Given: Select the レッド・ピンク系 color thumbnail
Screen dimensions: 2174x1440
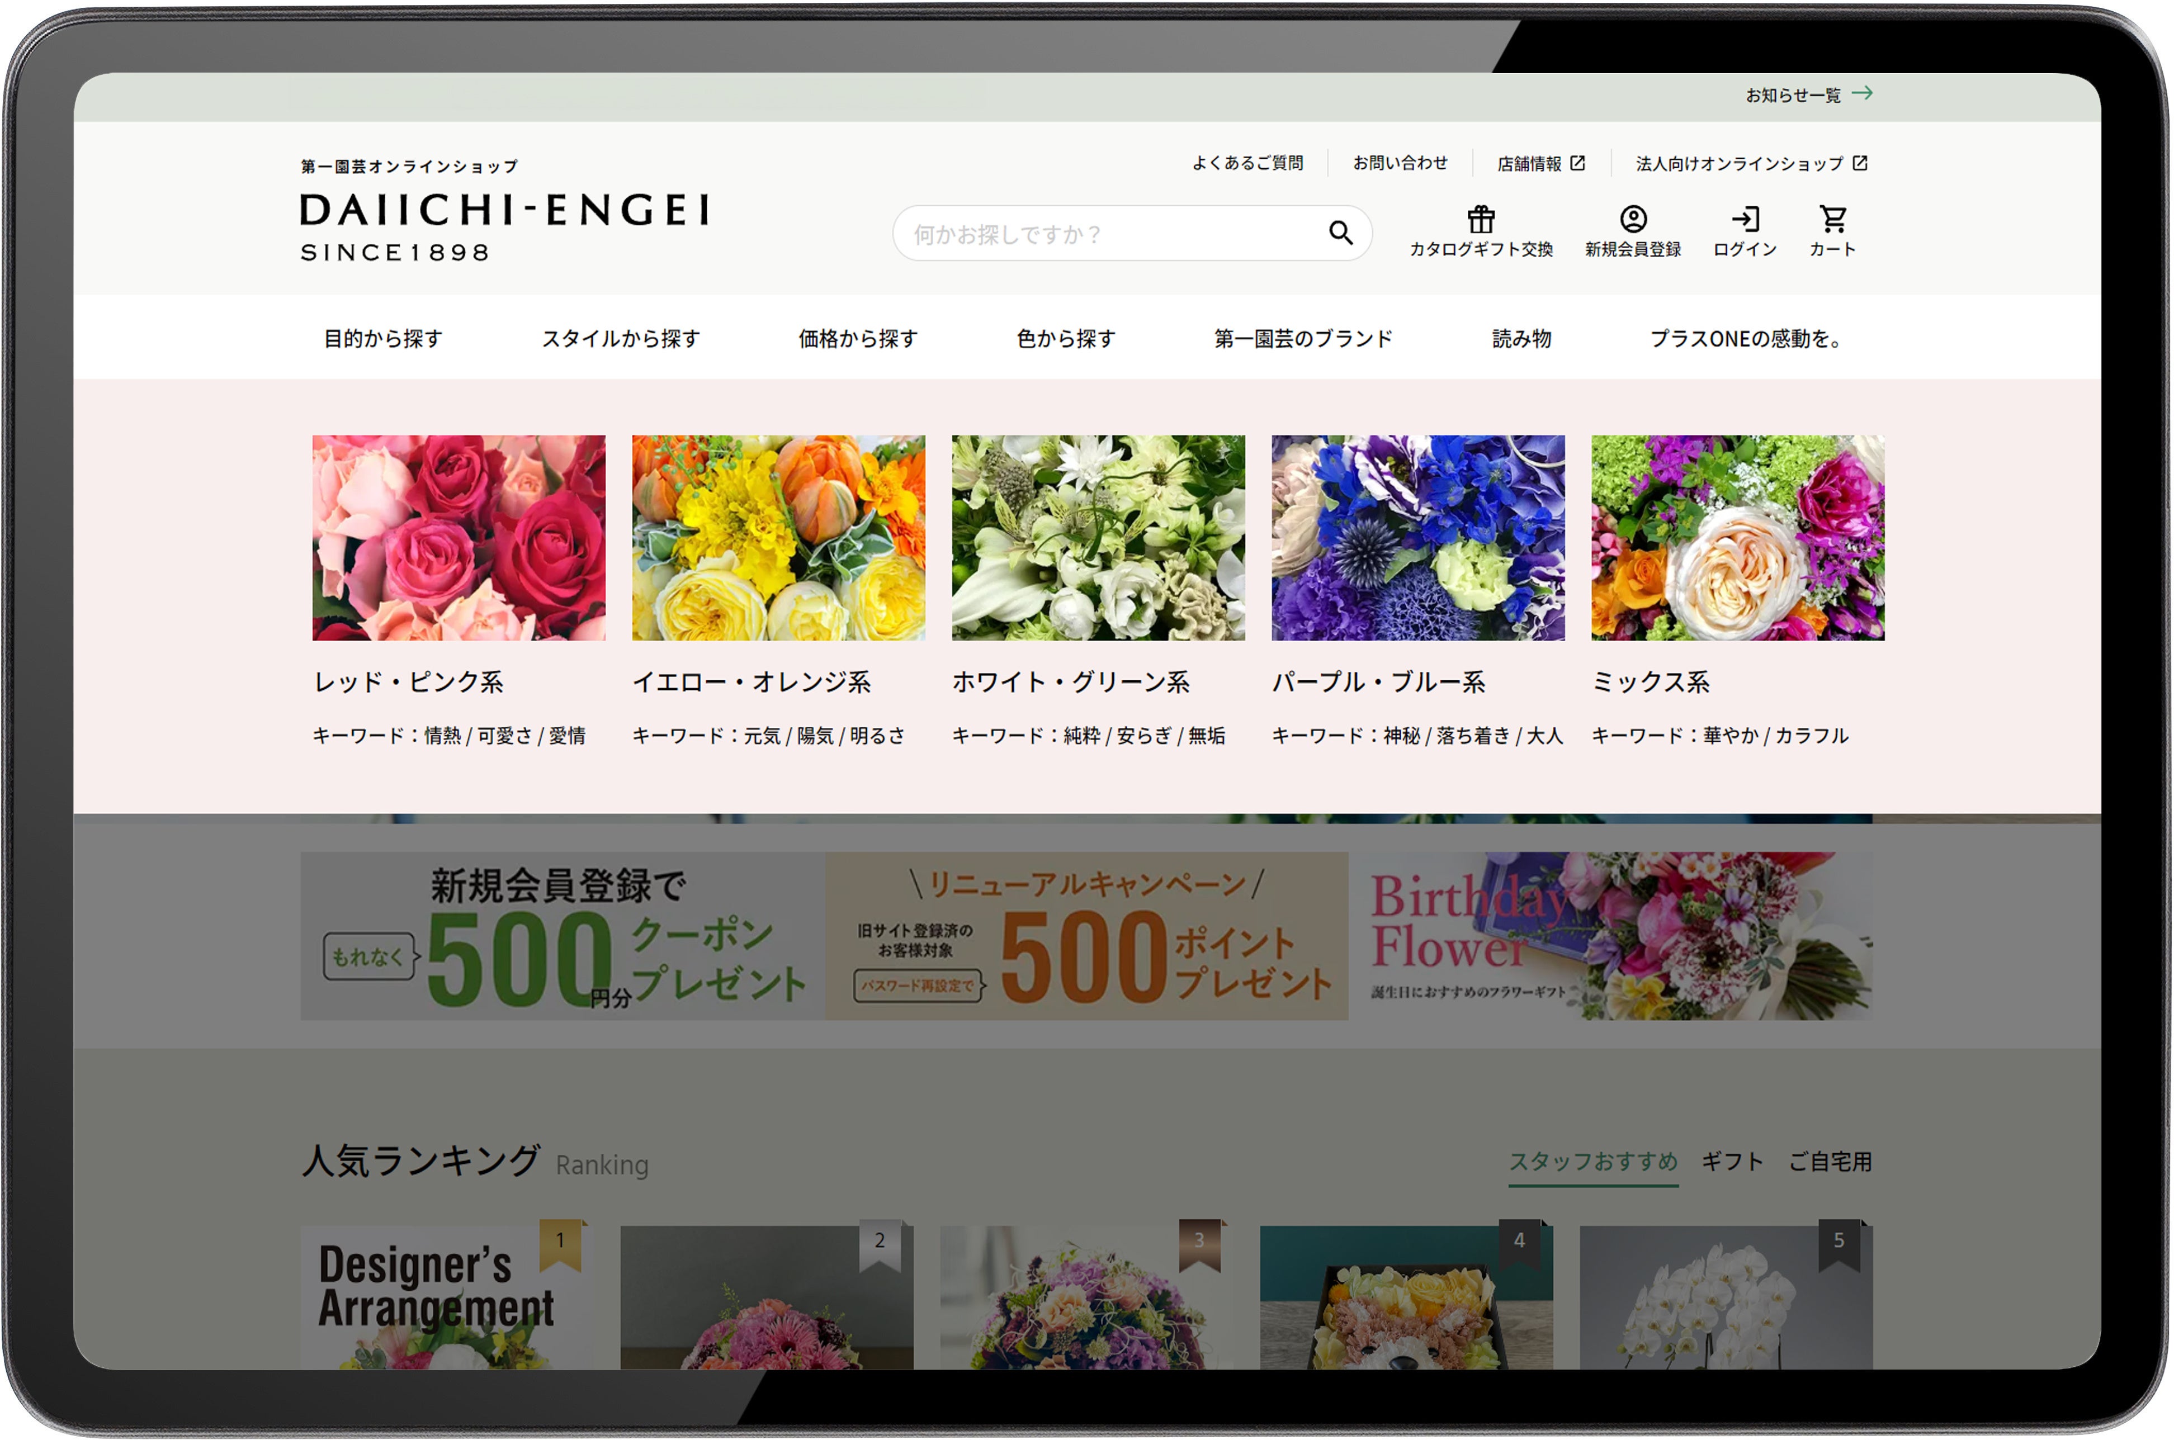Looking at the screenshot, I should click(x=459, y=538).
